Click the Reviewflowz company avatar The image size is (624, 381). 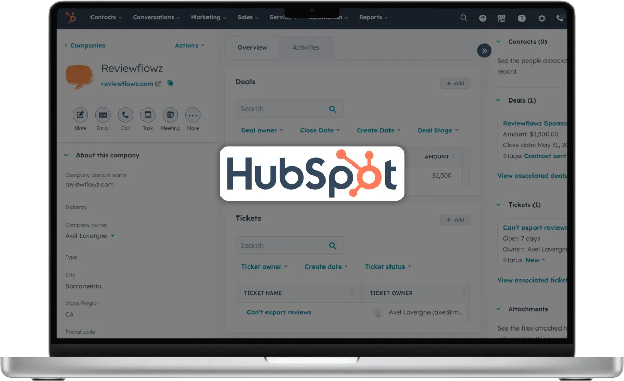(x=79, y=76)
